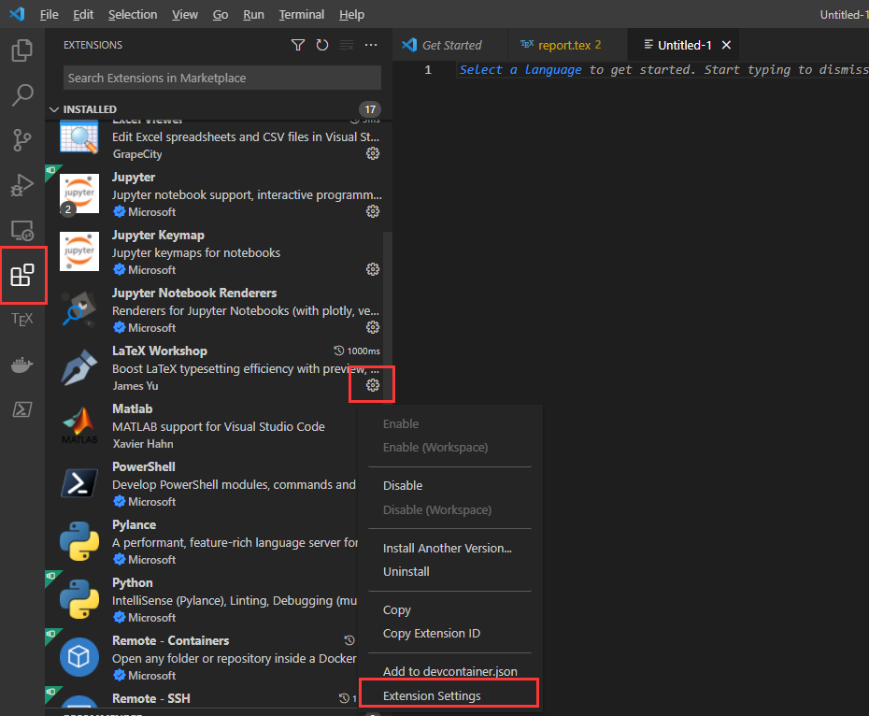Click the Remote - Containers extension icon

tap(79, 657)
